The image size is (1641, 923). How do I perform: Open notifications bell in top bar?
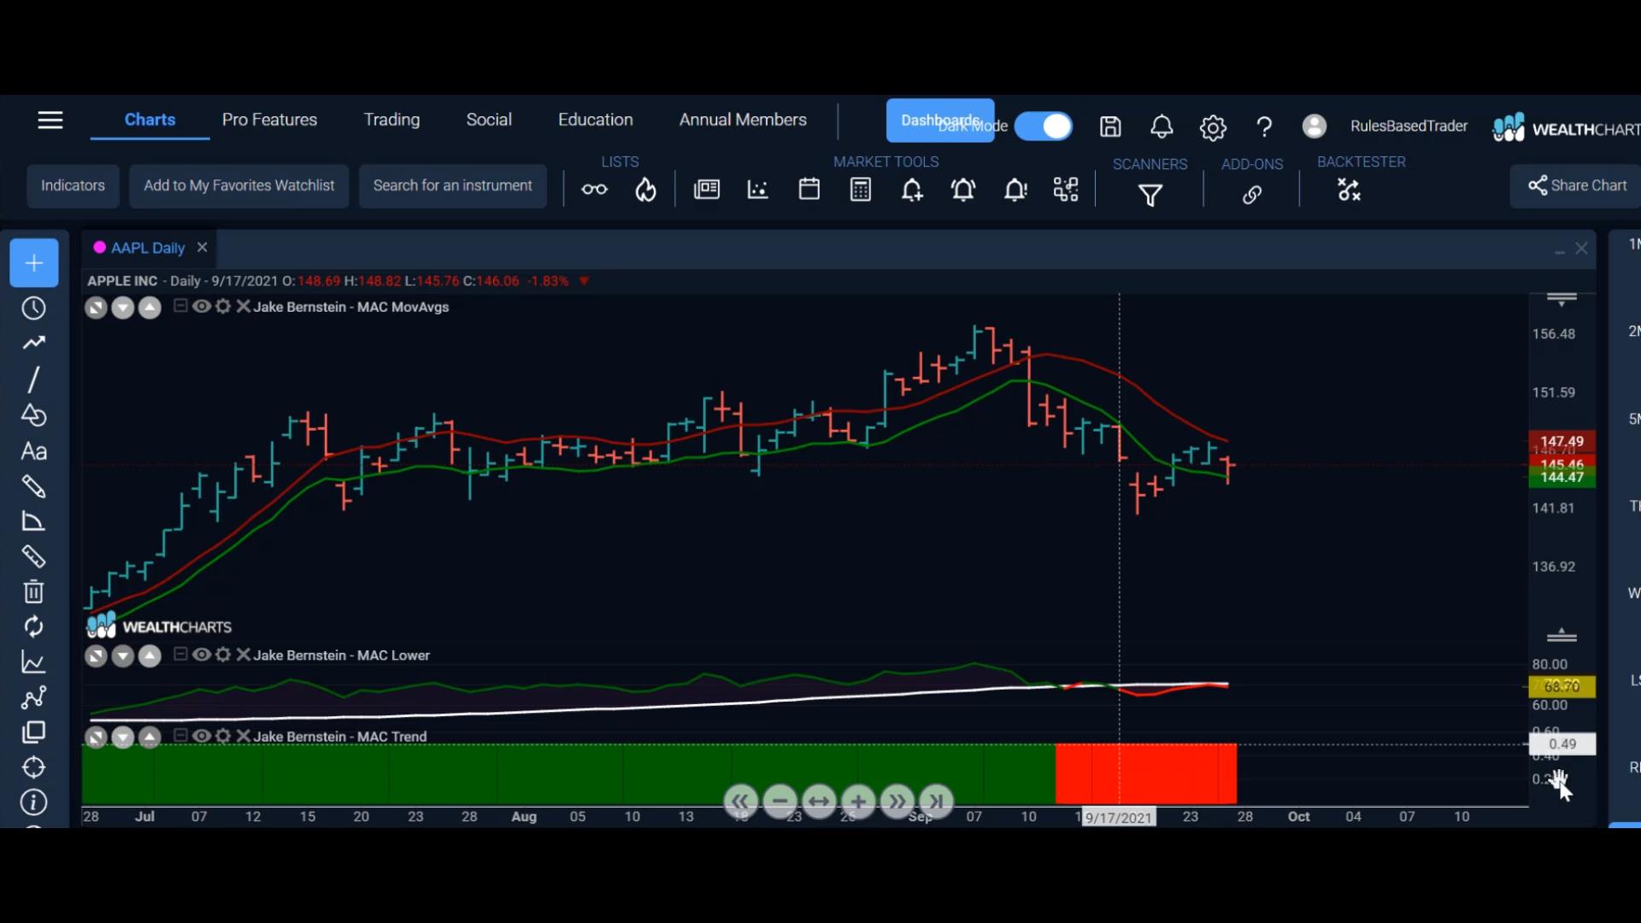1162,126
